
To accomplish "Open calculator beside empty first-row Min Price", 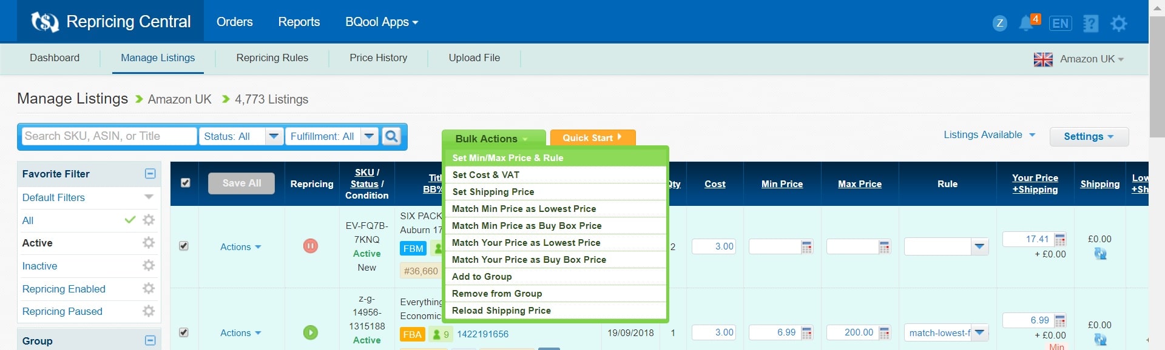I will 807,246.
